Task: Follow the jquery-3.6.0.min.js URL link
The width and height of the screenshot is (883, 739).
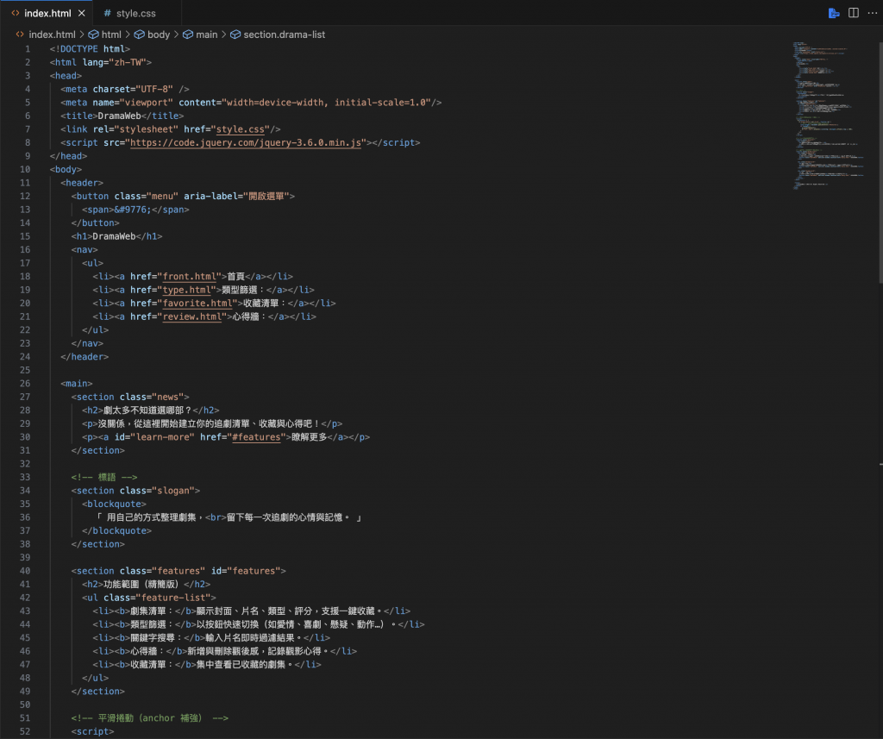Action: coord(246,142)
